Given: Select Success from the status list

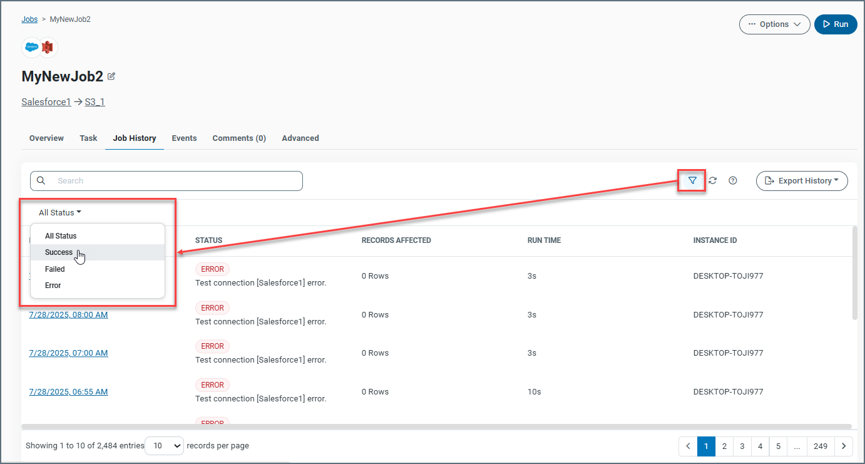Looking at the screenshot, I should pos(59,252).
